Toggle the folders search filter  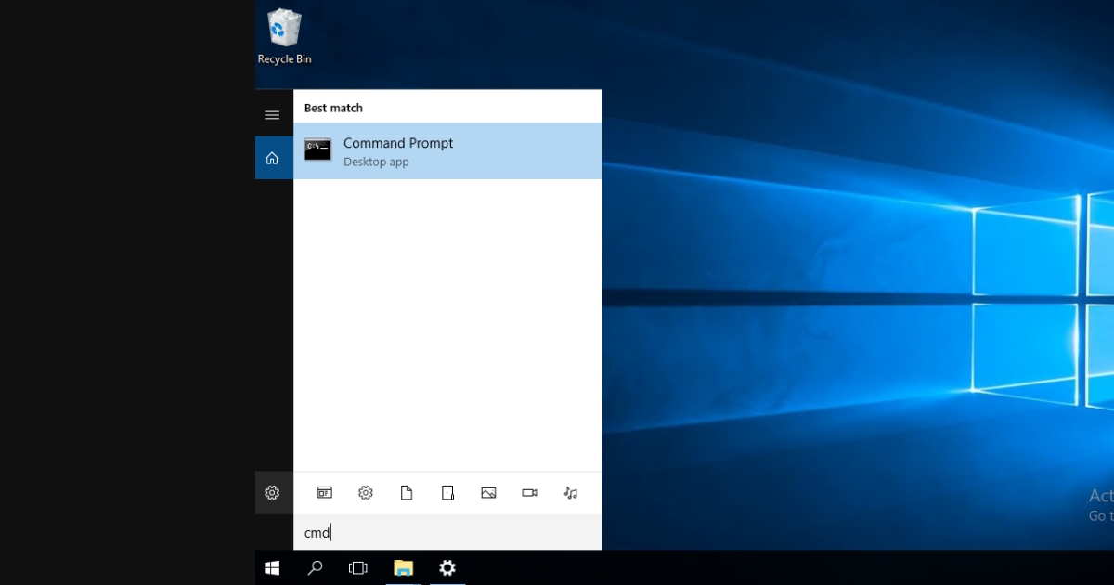coord(447,493)
